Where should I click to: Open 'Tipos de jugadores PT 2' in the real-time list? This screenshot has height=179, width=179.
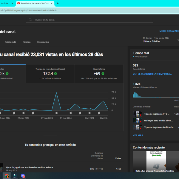tap(157, 114)
